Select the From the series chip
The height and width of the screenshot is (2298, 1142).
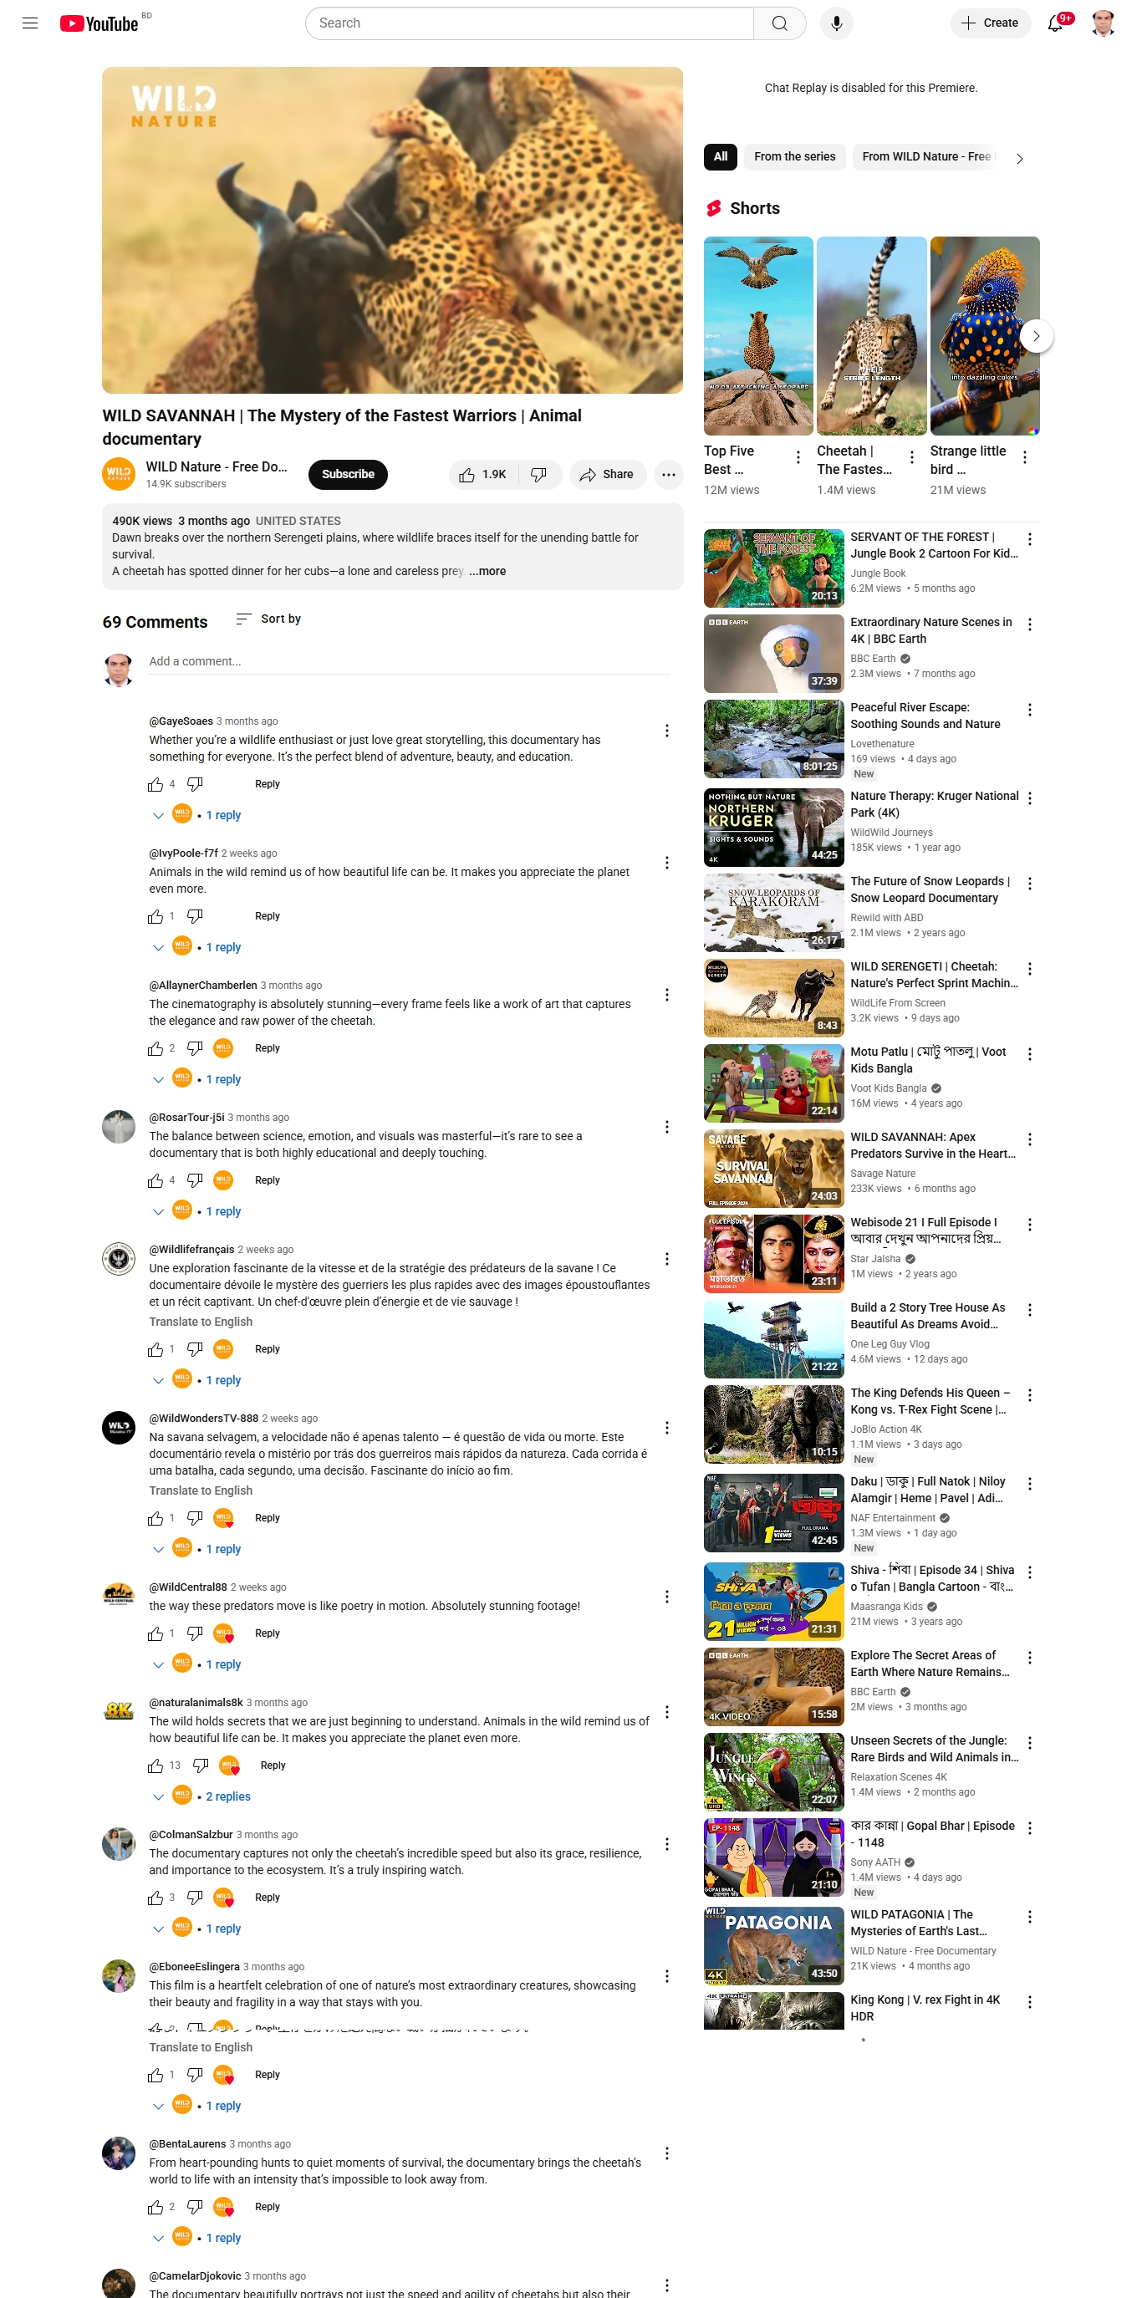pos(794,157)
